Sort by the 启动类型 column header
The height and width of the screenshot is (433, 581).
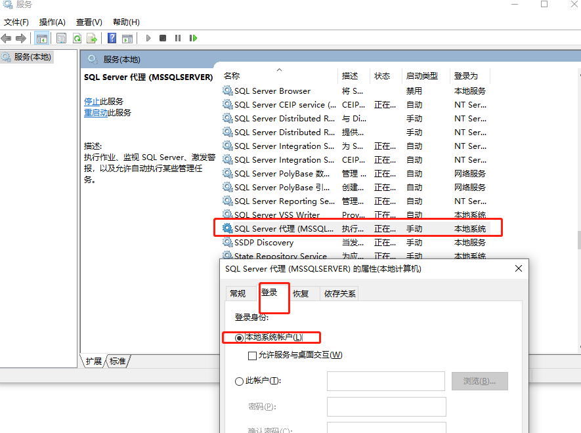pos(425,75)
